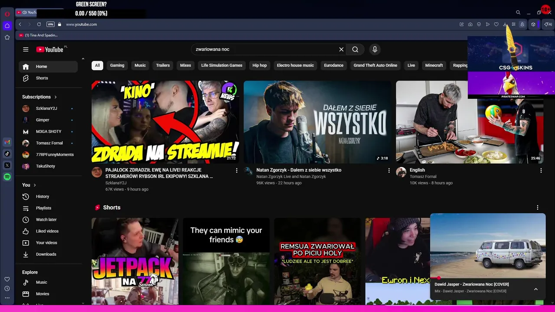555x312 pixels.
Task: Open the 77RPFunnyMoments subscription channel
Action: pyautogui.click(x=48, y=155)
